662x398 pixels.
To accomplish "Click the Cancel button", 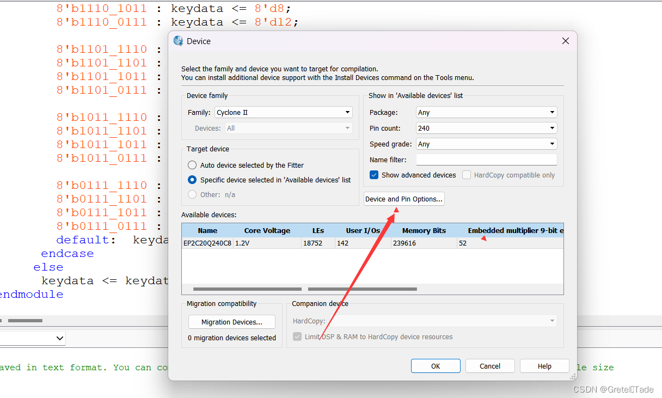I will 490,366.
